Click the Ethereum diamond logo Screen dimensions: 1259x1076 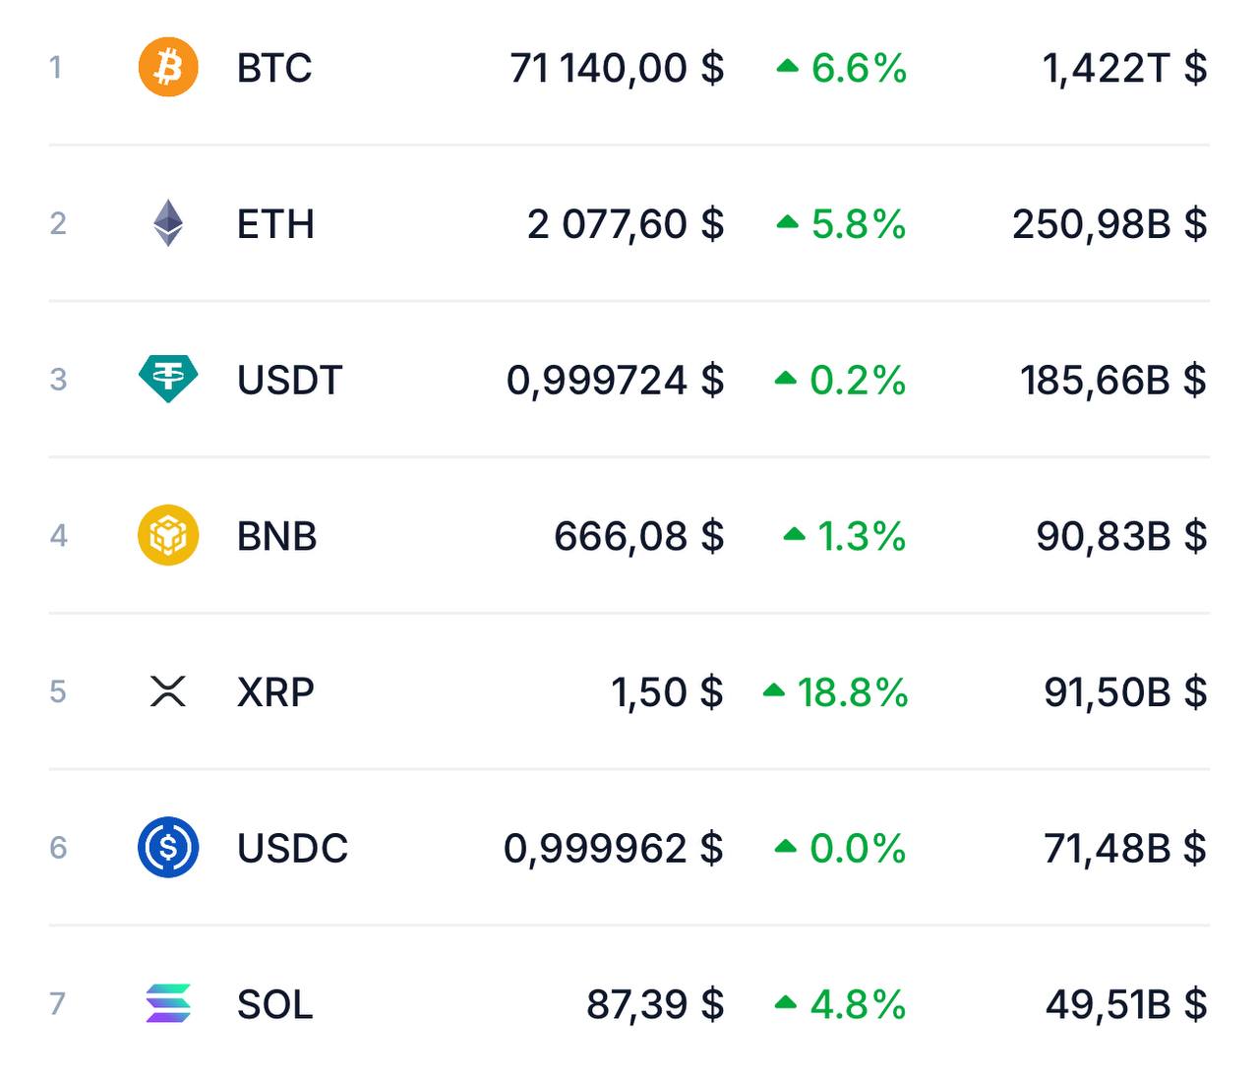click(x=168, y=223)
